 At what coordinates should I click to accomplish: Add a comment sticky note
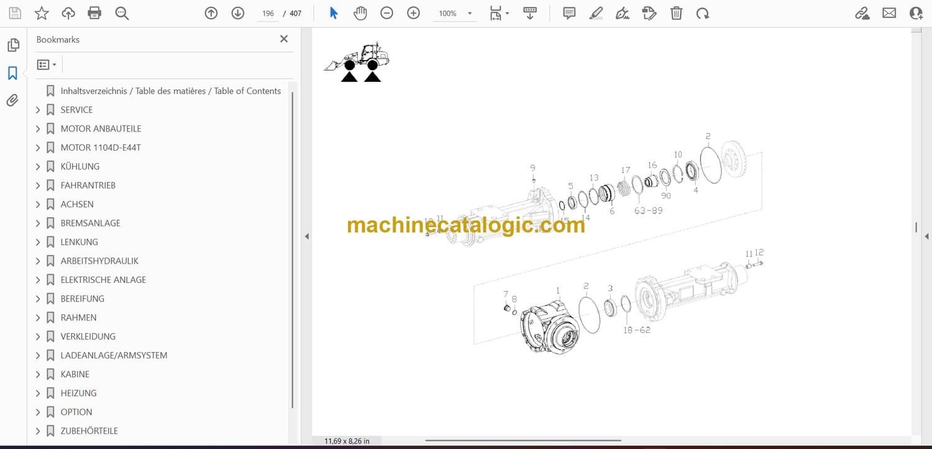point(569,13)
